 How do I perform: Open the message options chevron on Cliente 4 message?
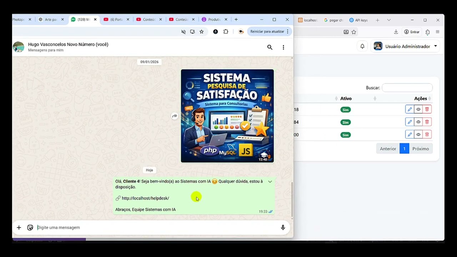click(270, 182)
